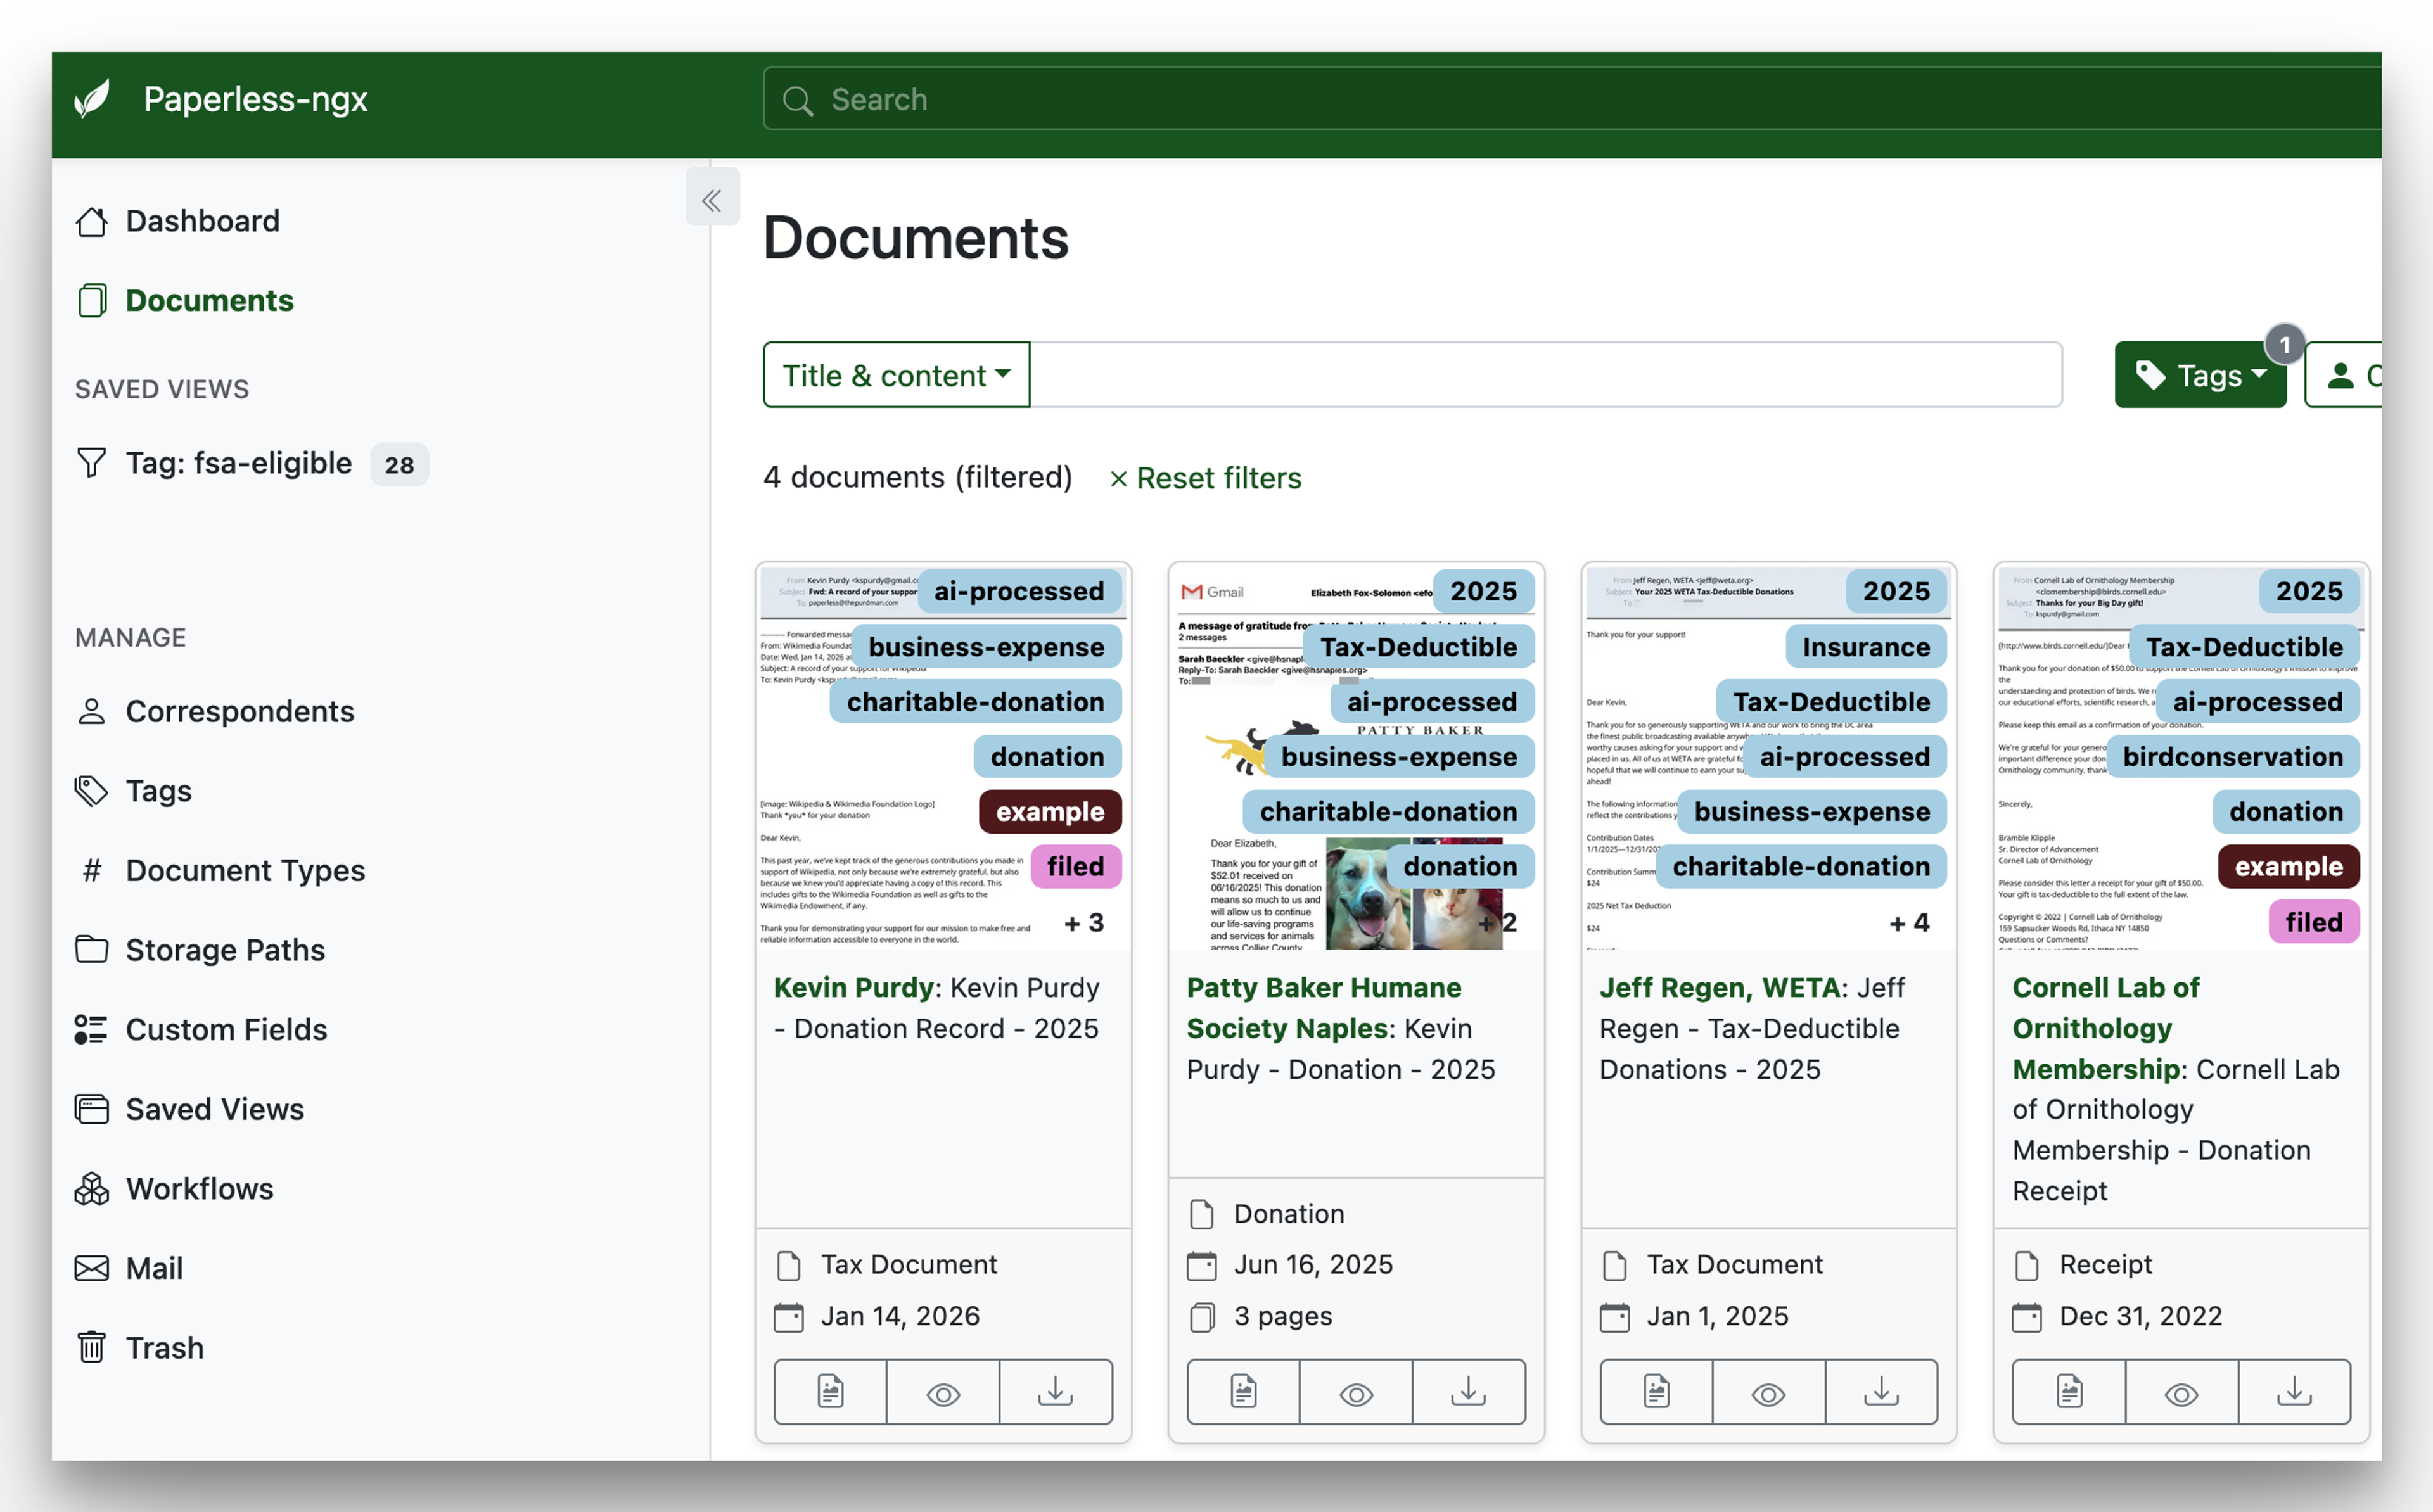Click Kevin Purdy correspondent link
2433x1512 pixels.
pyautogui.click(x=854, y=988)
